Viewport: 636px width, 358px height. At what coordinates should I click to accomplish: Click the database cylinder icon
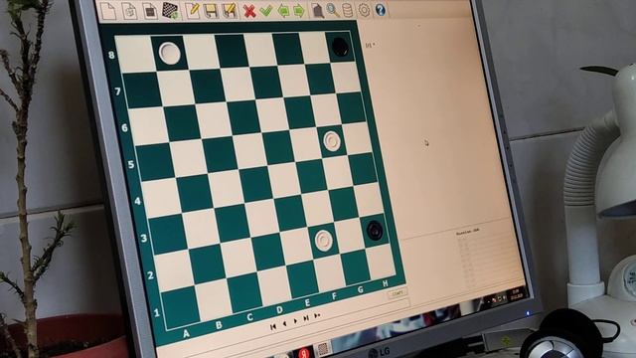point(348,10)
